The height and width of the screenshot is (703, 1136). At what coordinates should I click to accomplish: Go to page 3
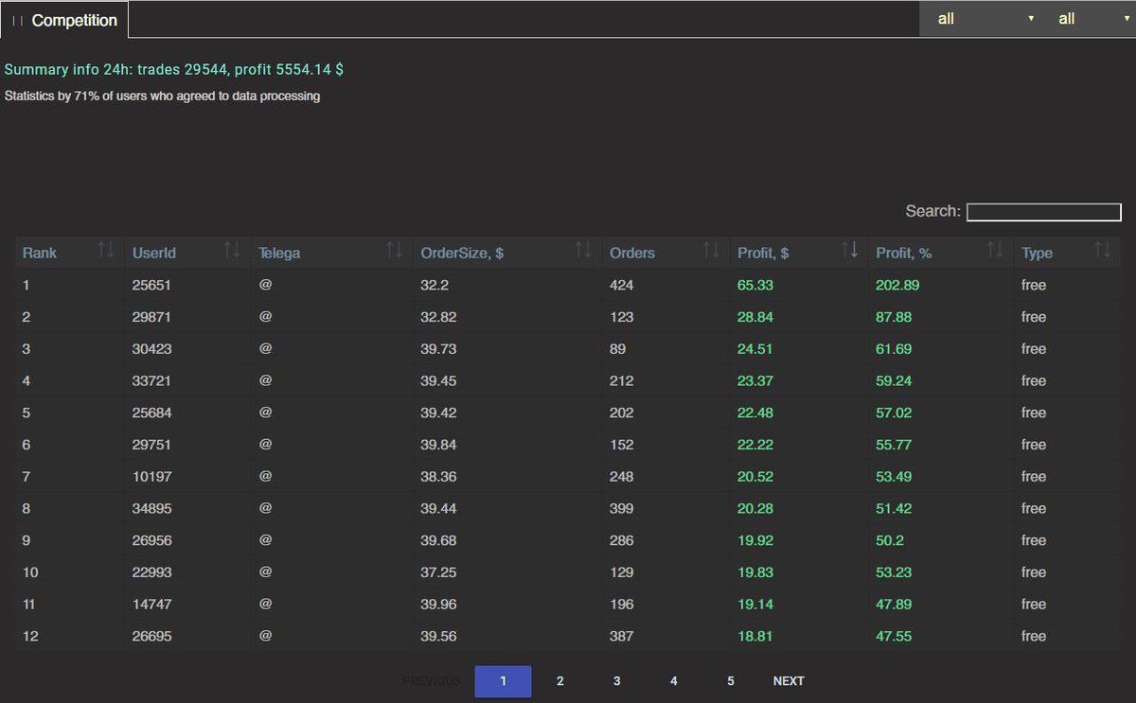click(x=617, y=681)
